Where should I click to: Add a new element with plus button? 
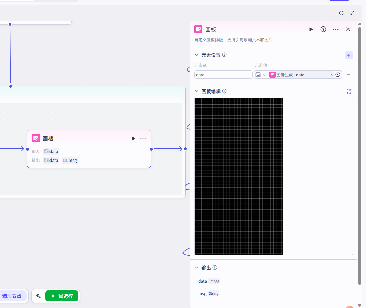348,55
